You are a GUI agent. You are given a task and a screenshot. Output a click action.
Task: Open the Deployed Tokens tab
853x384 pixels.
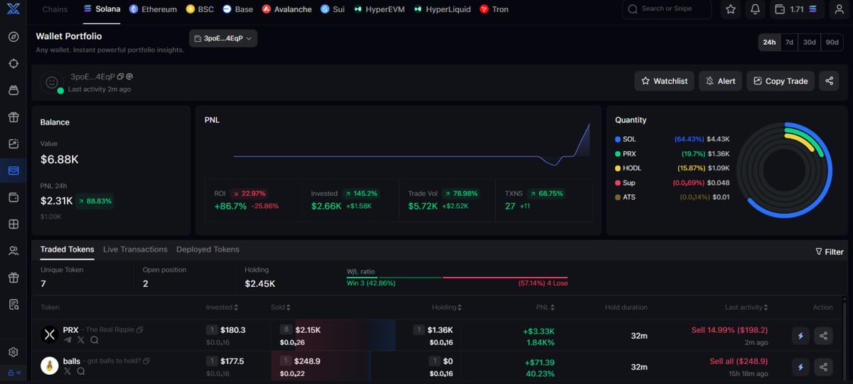[208, 249]
